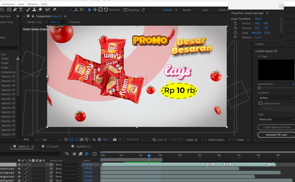Click Reset in Layer Transform

coord(258,19)
